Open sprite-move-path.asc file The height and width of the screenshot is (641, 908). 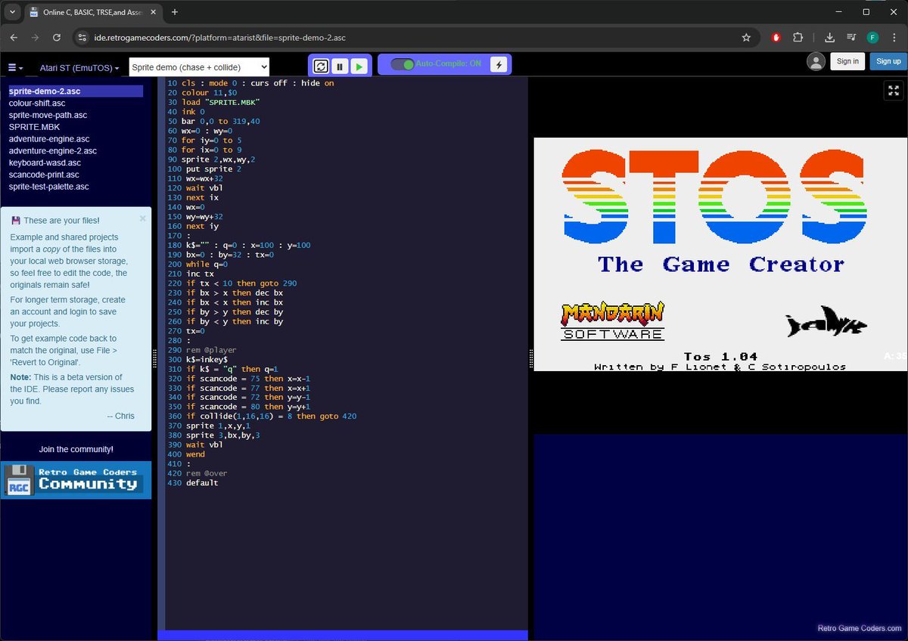(48, 115)
